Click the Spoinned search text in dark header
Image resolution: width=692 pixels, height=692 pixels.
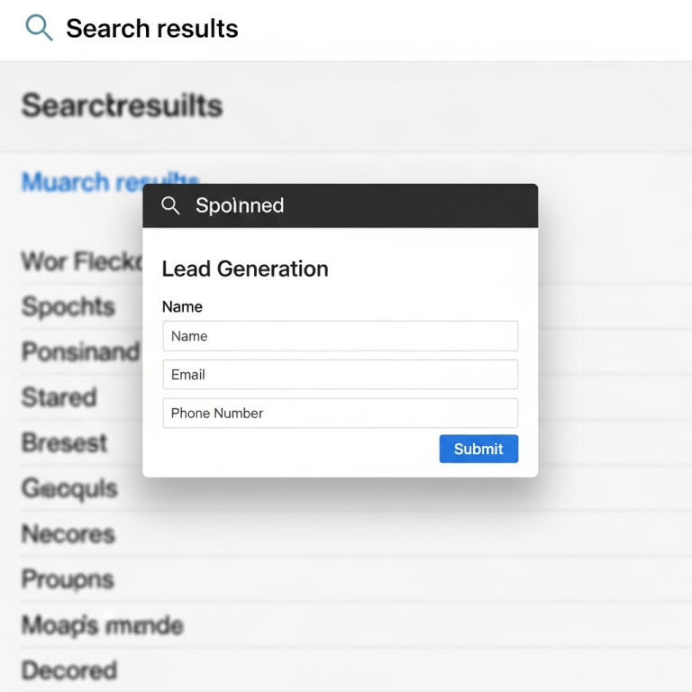coord(240,205)
